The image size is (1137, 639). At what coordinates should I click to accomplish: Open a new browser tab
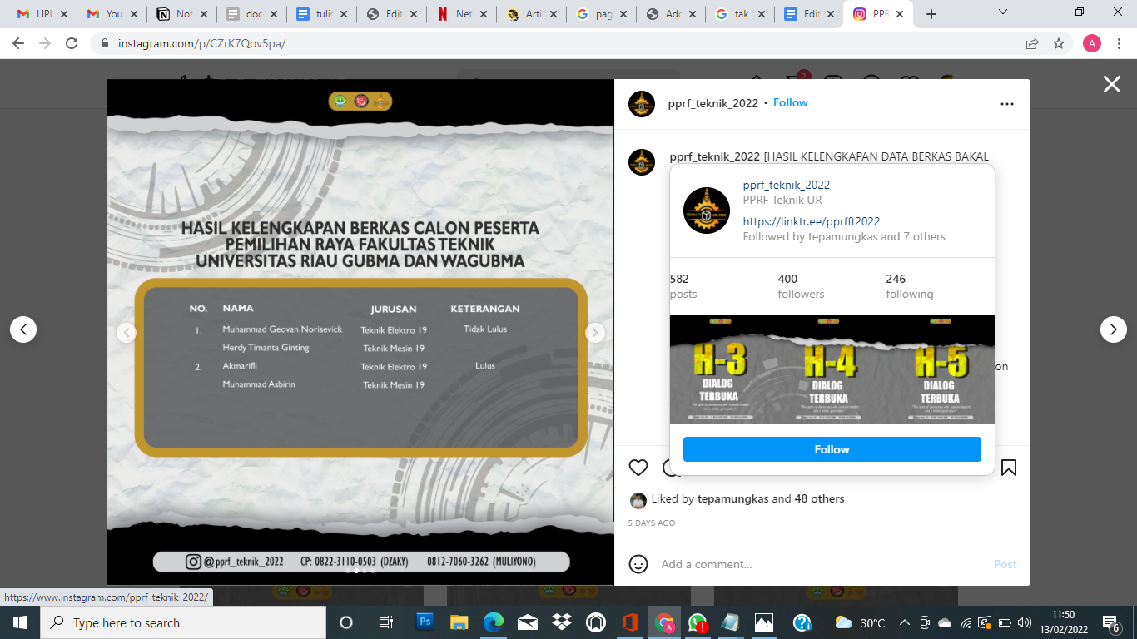coord(931,14)
